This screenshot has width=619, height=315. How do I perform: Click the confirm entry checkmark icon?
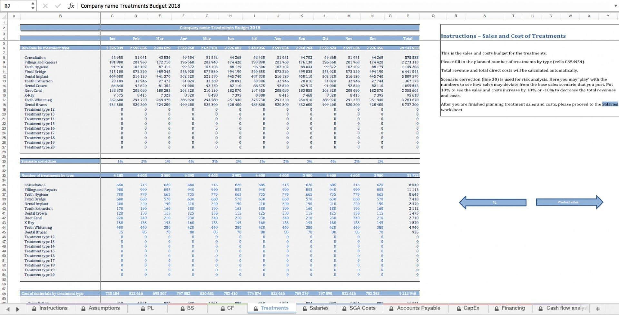(58, 6)
